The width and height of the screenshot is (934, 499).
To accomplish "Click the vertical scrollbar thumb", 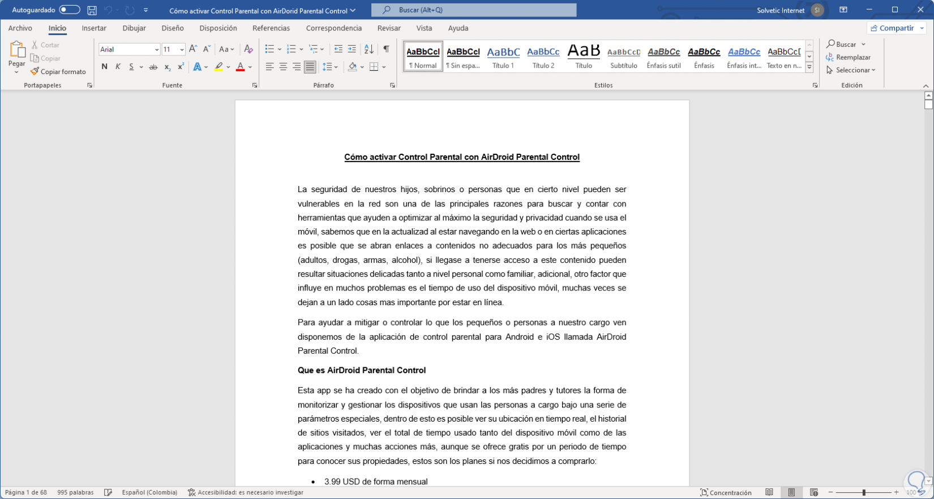I will 928,104.
